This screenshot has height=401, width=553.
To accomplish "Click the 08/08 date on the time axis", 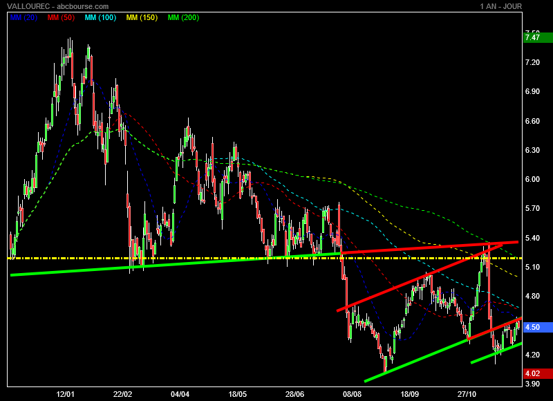I will click(x=352, y=394).
